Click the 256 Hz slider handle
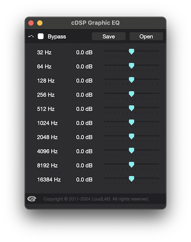Image resolution: width=191 pixels, height=242 pixels. [x=131, y=94]
